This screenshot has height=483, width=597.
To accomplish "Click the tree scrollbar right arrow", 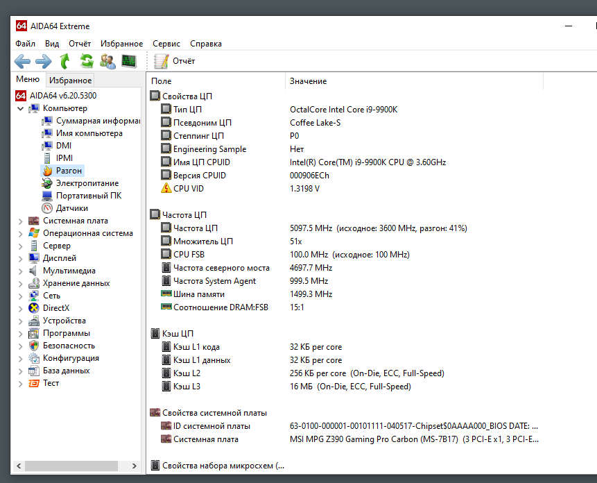I will click(134, 466).
